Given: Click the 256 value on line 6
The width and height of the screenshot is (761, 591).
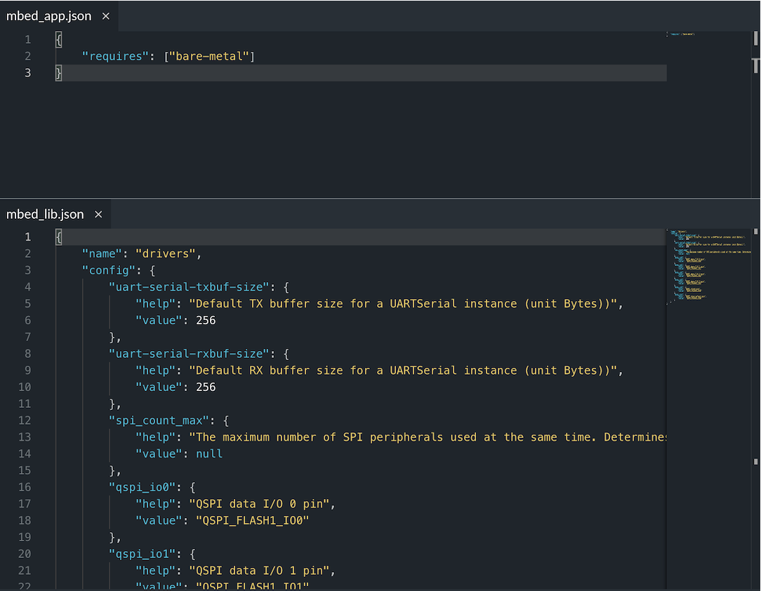Looking at the screenshot, I should (206, 320).
